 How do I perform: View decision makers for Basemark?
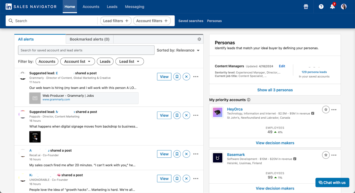(275, 188)
